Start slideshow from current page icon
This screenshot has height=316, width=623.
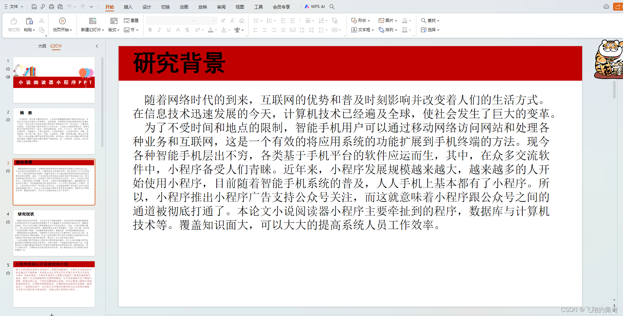pos(62,21)
